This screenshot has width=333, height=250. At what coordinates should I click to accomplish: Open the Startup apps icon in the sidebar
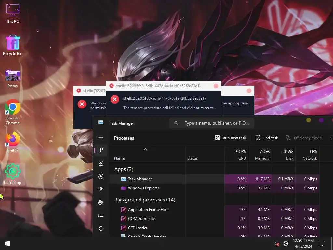pos(101,189)
